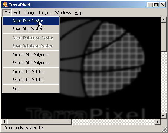The width and height of the screenshot is (168, 133).
Task: Choose Import Tie Points
Action: pyautogui.click(x=31, y=72)
